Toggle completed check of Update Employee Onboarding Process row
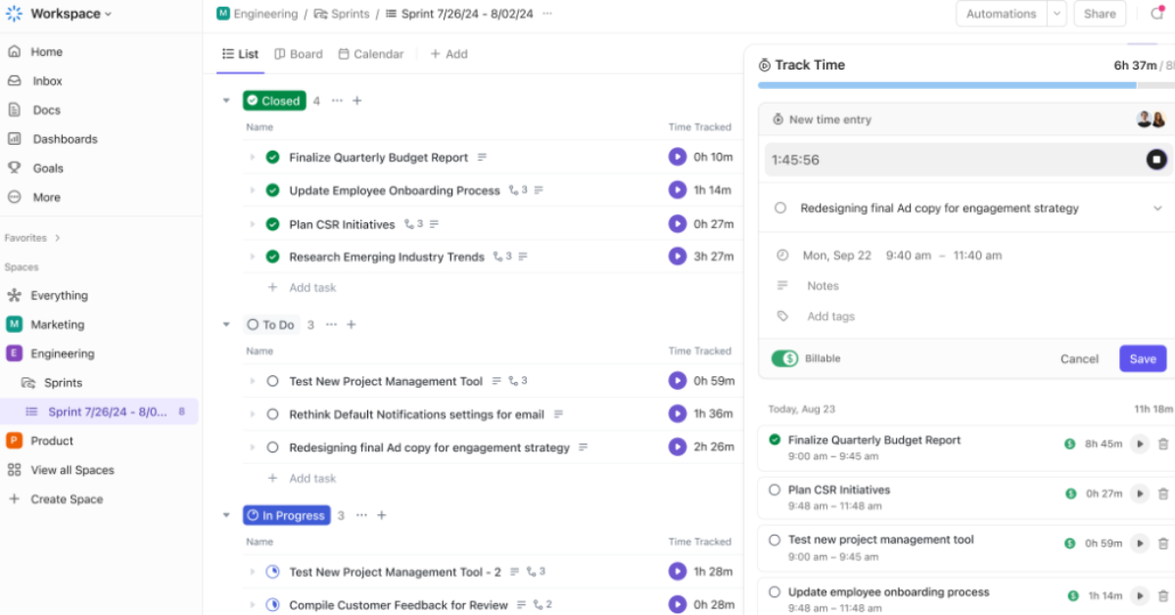The height and width of the screenshot is (615, 1175). [x=273, y=190]
